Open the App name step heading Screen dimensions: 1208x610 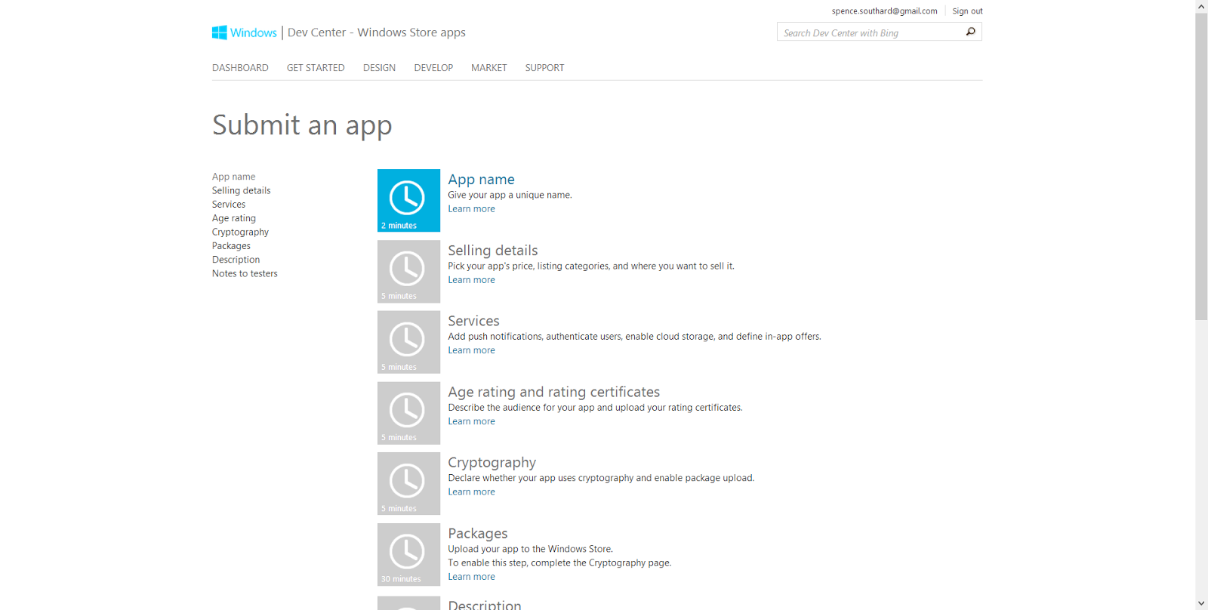click(481, 180)
